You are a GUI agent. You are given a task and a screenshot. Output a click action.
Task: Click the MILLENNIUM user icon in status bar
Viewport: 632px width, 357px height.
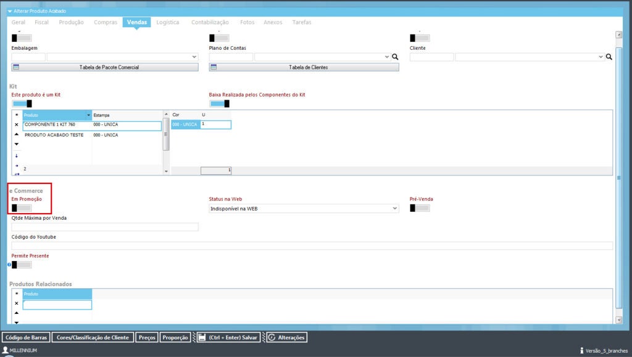6,350
